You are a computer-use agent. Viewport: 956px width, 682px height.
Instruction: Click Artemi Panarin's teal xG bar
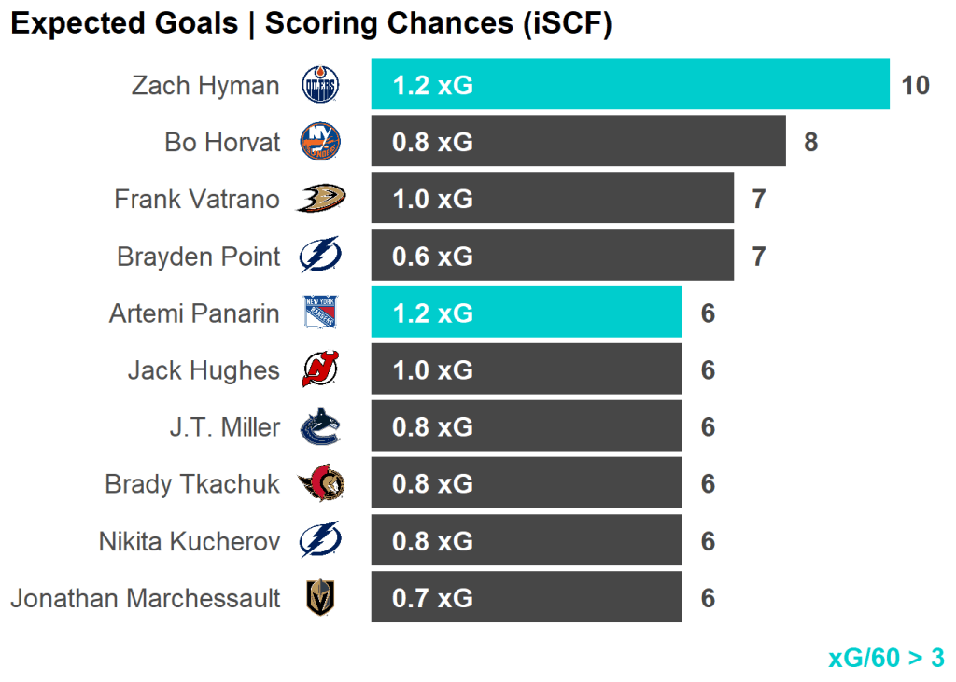(526, 313)
